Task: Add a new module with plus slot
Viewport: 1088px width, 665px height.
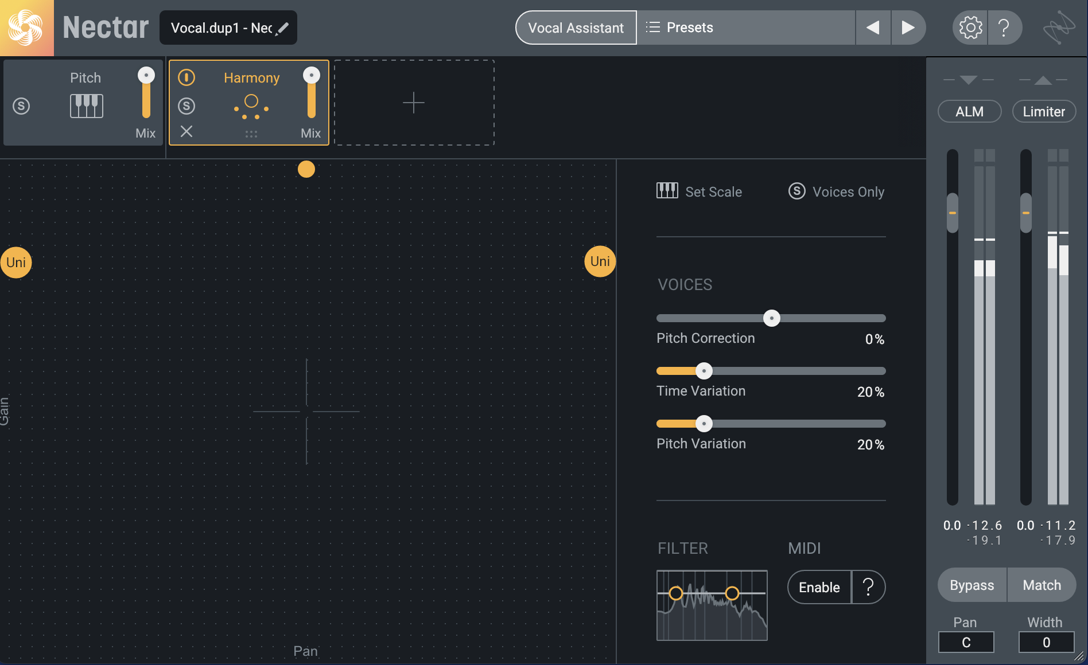Action: [414, 103]
